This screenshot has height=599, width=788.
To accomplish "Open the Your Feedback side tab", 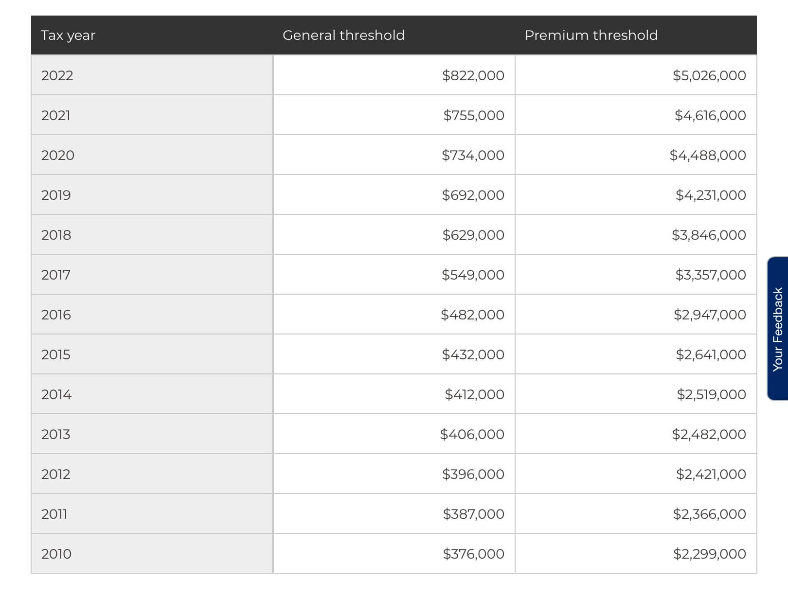I will (778, 329).
